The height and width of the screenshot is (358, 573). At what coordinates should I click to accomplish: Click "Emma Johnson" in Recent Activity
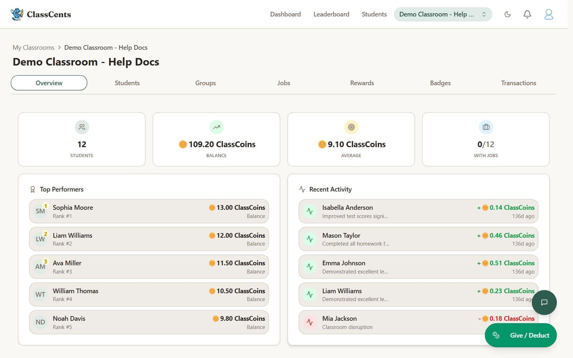(x=344, y=263)
